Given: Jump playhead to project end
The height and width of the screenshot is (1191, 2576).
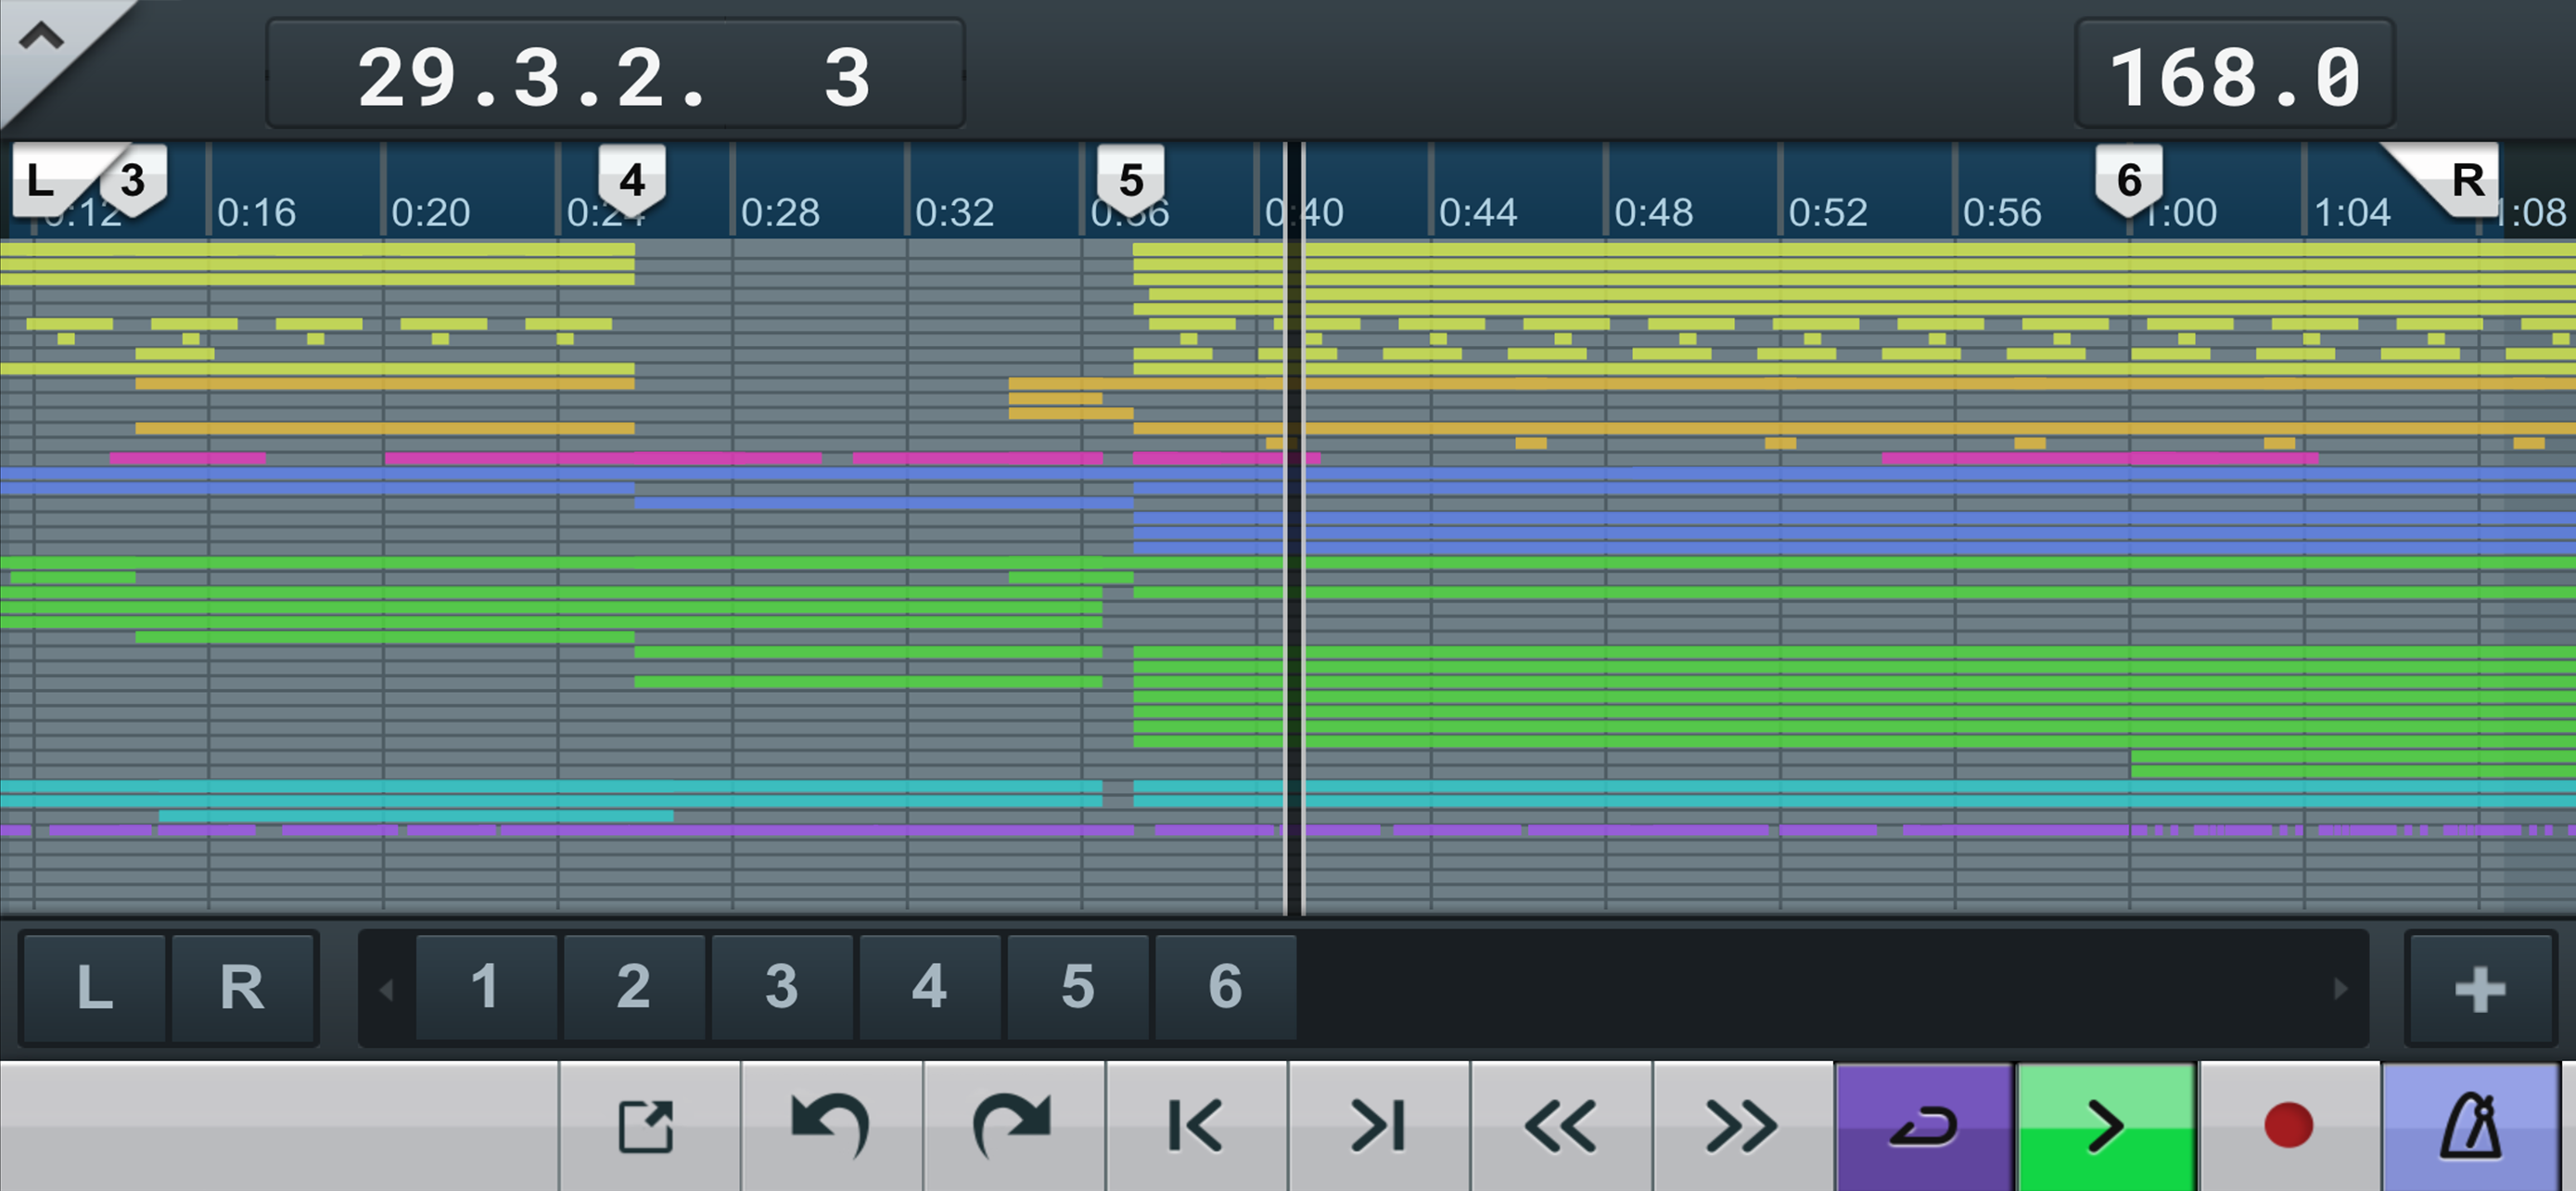Looking at the screenshot, I should tap(1378, 1125).
